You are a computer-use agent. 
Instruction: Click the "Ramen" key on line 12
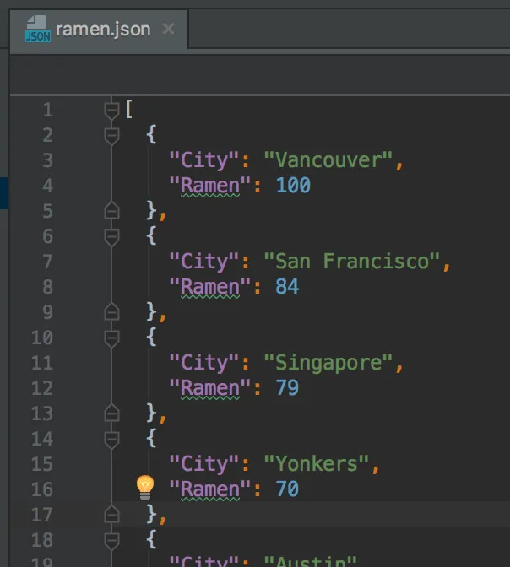(x=210, y=387)
